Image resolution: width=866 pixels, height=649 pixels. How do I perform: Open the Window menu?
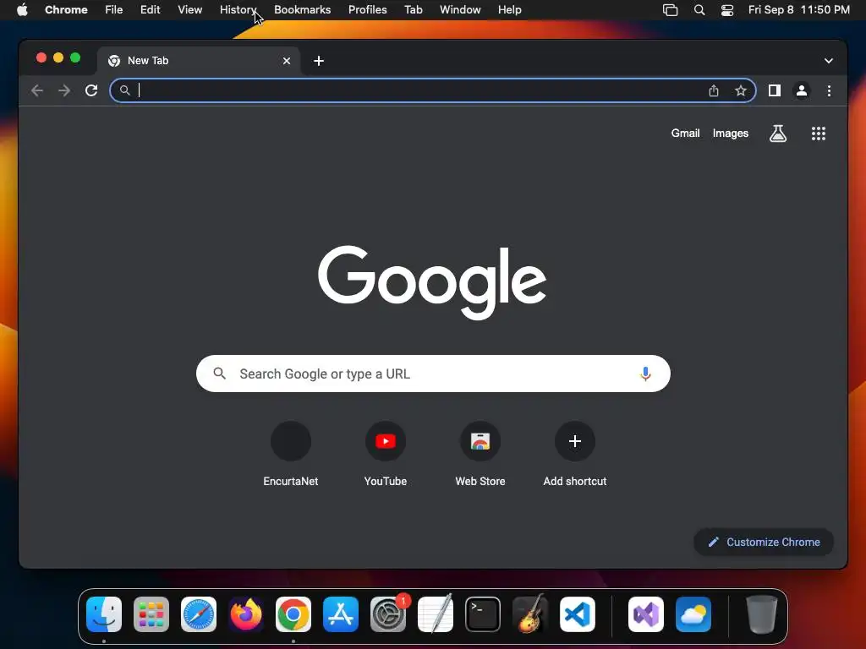[460, 10]
